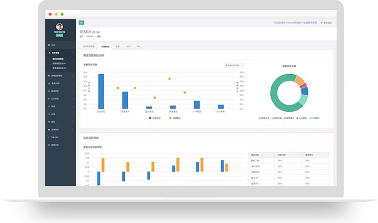Expand chevron beside bar-chart sidebar item
Viewport: 378px width, 223px height.
[x=72, y=83]
